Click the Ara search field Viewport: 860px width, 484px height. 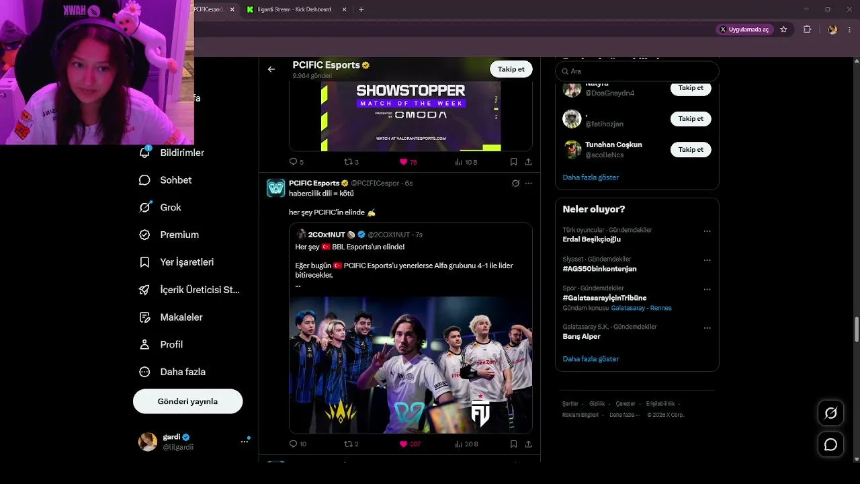point(637,71)
